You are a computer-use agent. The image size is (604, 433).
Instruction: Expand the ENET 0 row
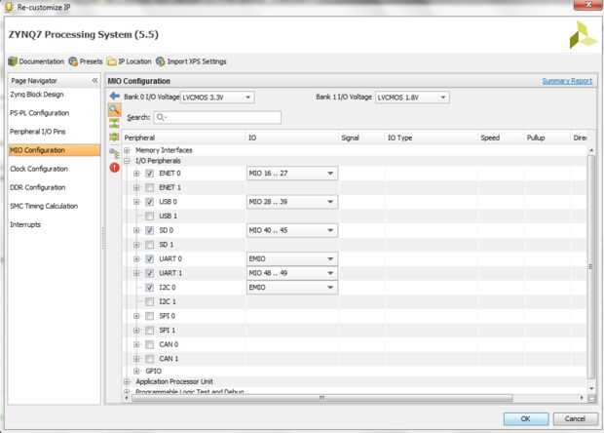[136, 174]
